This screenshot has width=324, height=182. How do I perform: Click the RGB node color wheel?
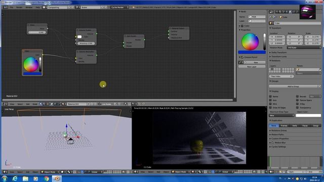(31, 64)
